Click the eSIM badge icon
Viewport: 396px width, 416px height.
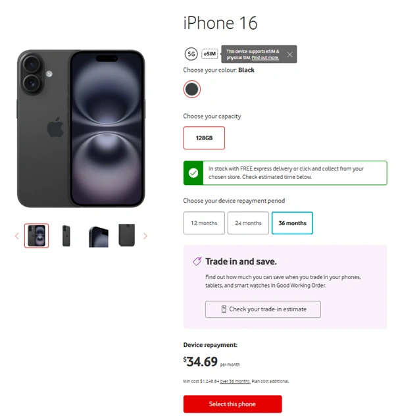210,54
